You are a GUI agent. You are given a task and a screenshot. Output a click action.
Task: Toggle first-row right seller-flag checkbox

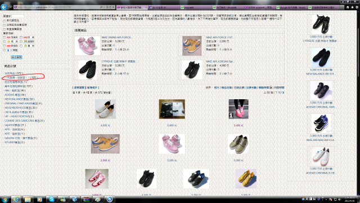21,37
